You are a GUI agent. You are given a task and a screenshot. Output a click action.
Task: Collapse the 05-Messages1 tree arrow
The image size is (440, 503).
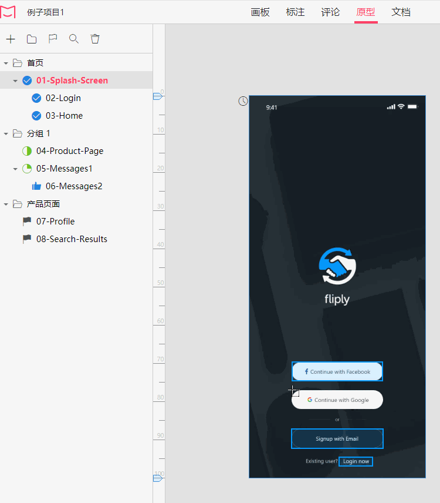click(x=15, y=169)
